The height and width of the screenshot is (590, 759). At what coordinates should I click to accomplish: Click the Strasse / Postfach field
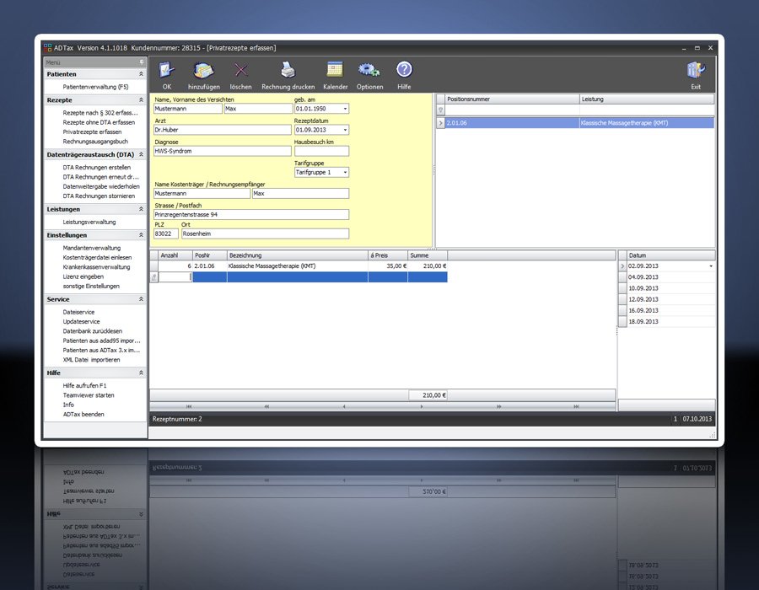coord(251,215)
